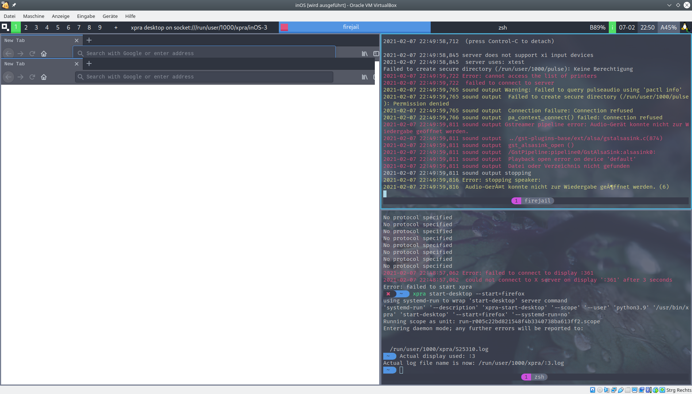Open the shared folders status menu
Viewport: 692px width, 394px height.
coord(628,390)
